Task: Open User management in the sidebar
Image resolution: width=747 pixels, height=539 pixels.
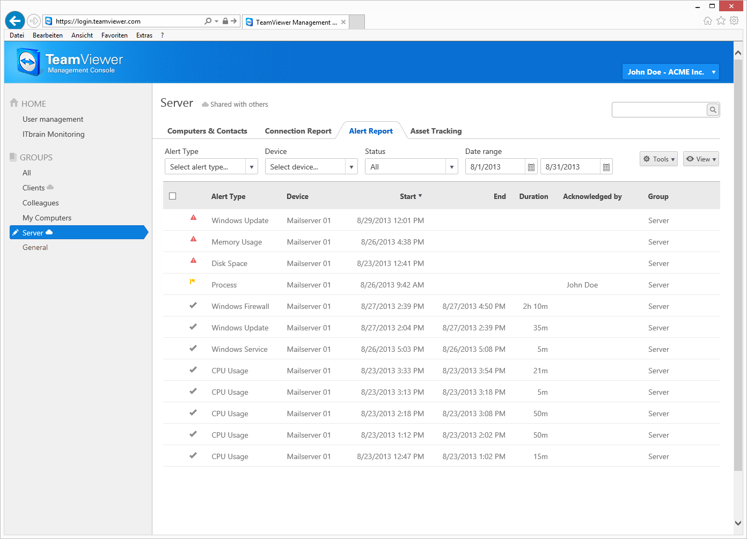Action: point(53,119)
